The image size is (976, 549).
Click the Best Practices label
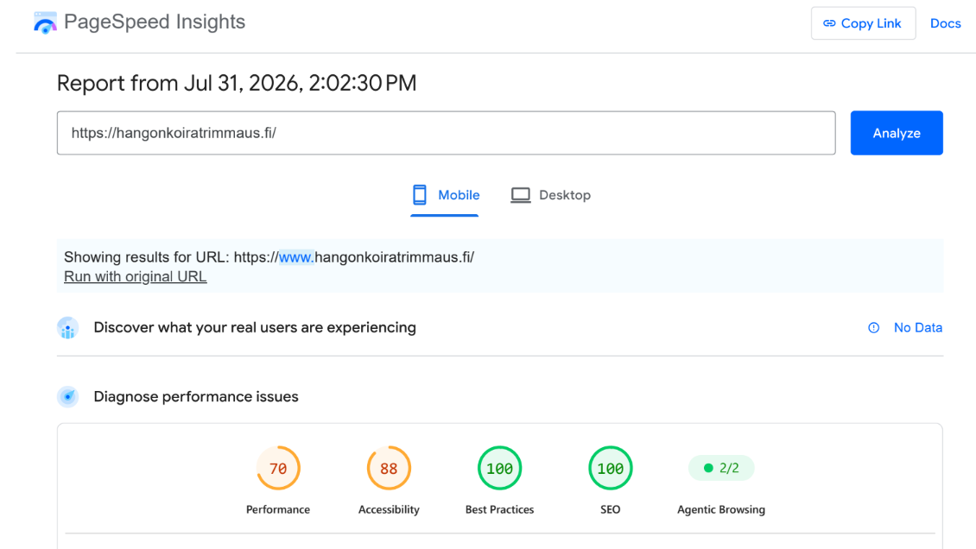[500, 509]
